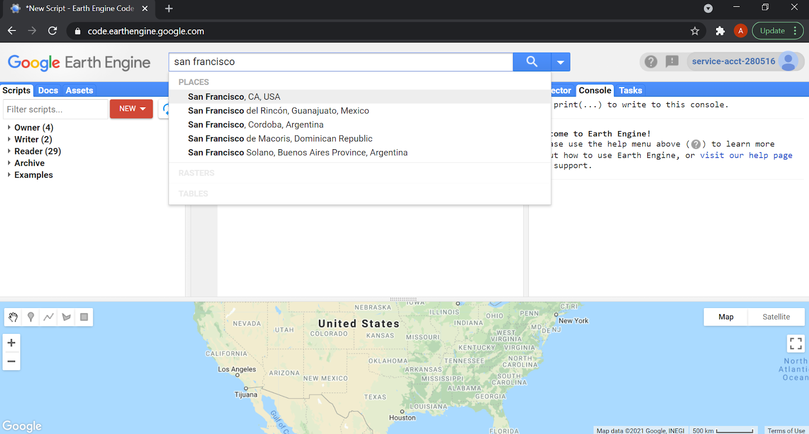Open the Tasks tab
Screen dimensions: 809x434
point(630,91)
